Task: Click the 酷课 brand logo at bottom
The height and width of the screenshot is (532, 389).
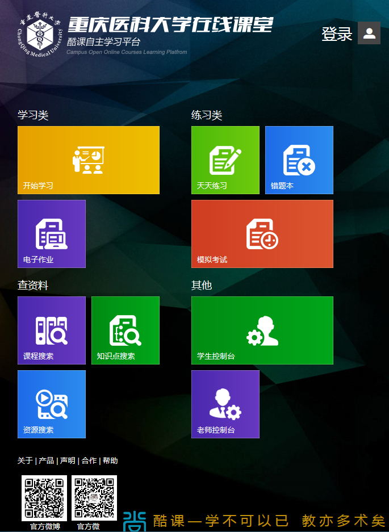Action: pyautogui.click(x=135, y=521)
